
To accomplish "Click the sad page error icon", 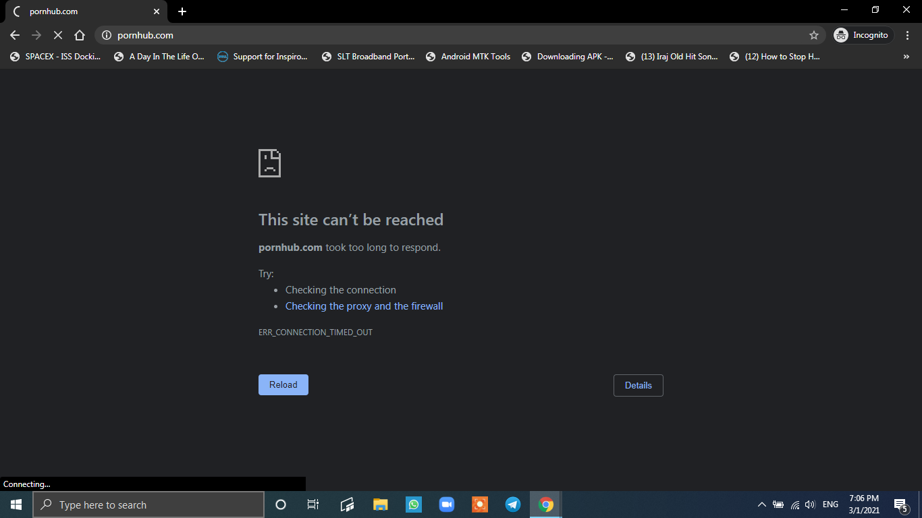I will pyautogui.click(x=269, y=163).
